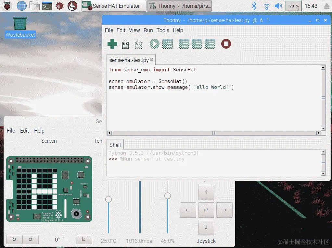This screenshot has width=332, height=248.
Task: Click the joystick down arrow button
Action: coord(206,228)
